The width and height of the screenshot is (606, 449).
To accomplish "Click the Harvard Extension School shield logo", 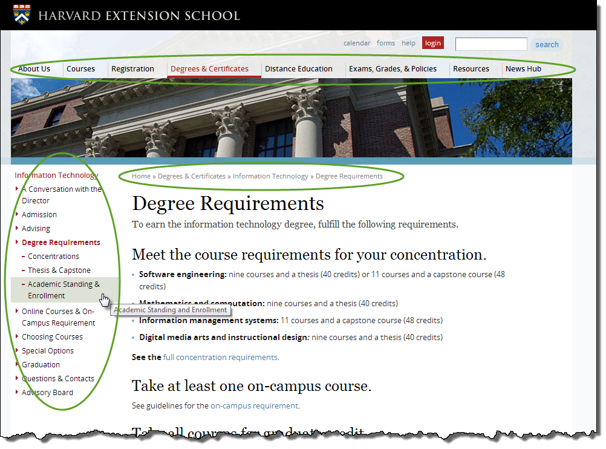I will 22,15.
